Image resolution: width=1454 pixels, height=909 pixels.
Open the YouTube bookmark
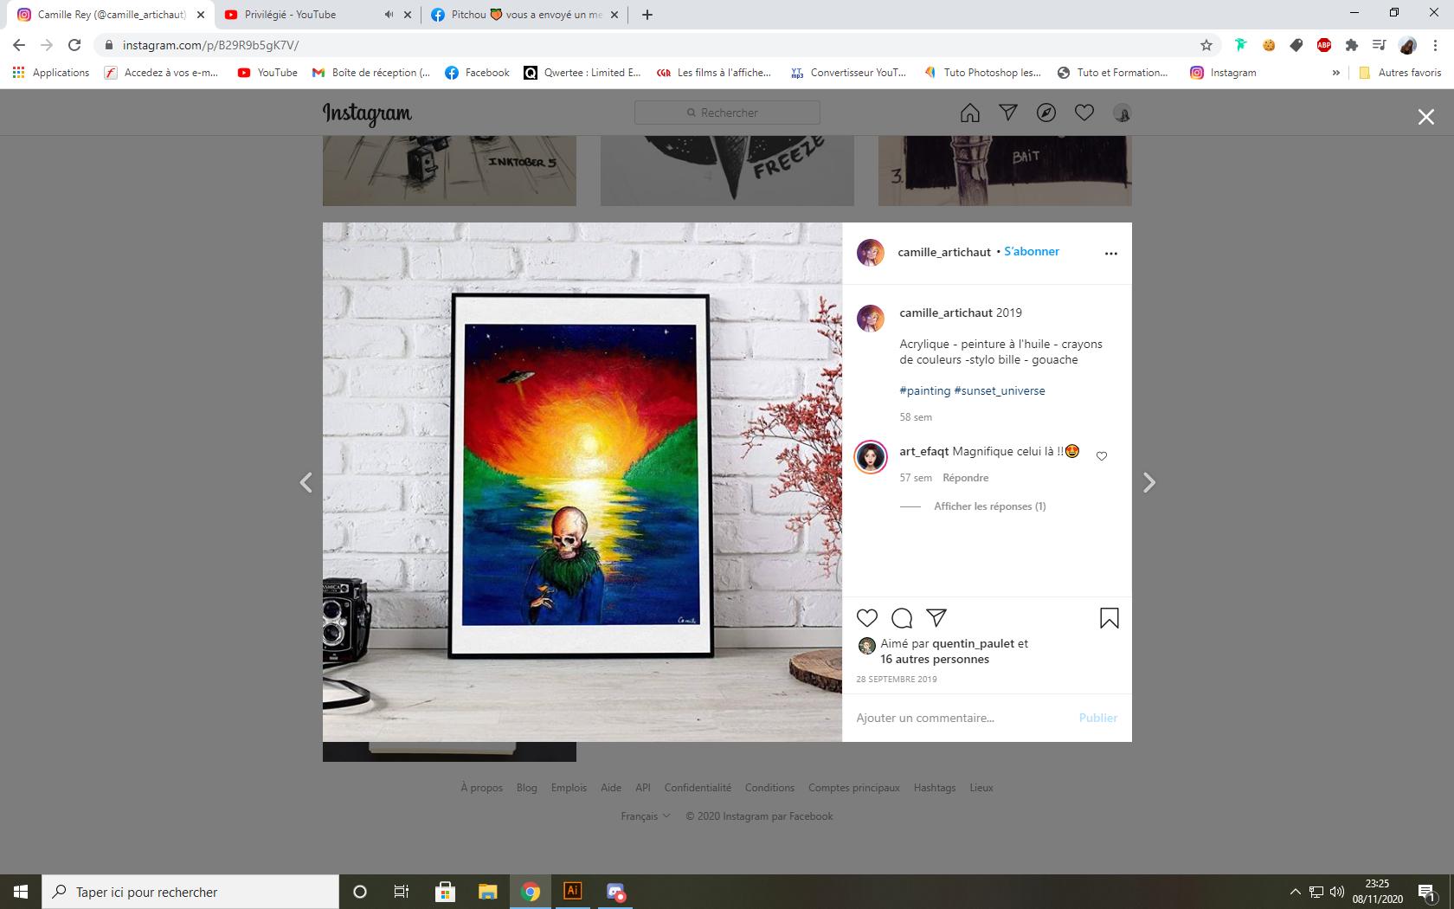pyautogui.click(x=267, y=73)
